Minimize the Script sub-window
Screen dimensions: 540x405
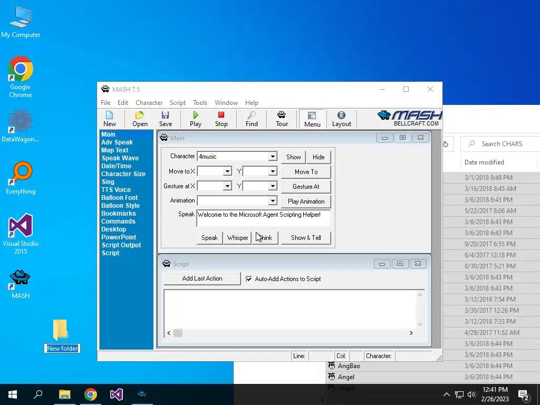point(382,264)
